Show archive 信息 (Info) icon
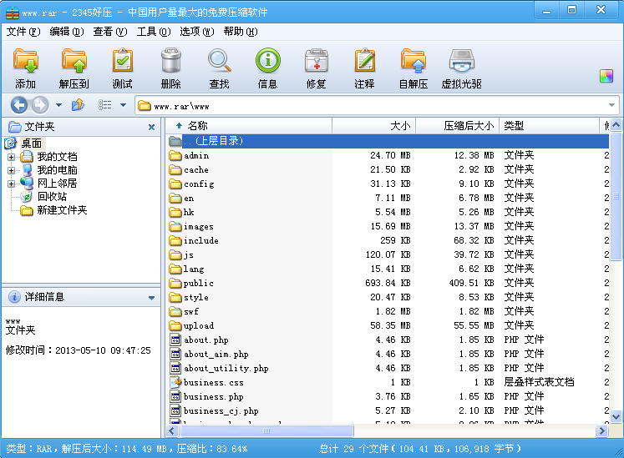624x458 pixels. [x=268, y=60]
